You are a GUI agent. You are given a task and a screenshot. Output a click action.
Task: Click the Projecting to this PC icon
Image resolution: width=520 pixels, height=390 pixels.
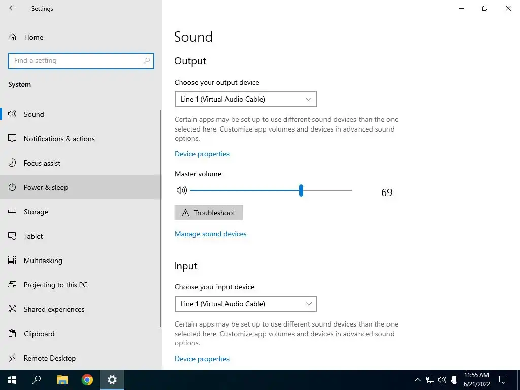pos(12,284)
